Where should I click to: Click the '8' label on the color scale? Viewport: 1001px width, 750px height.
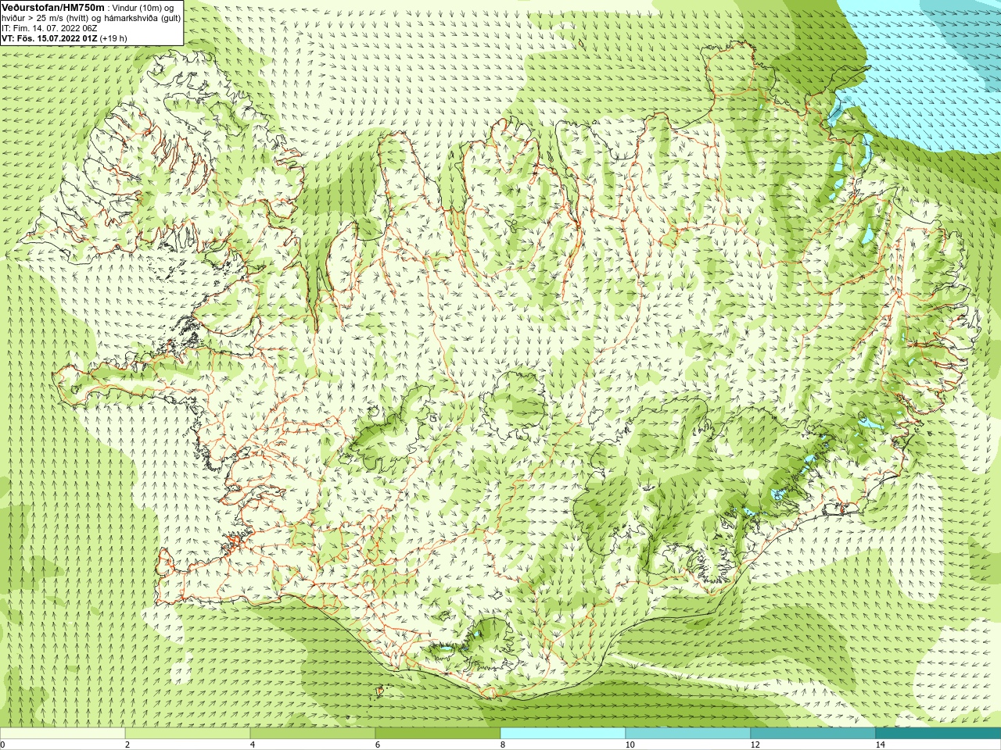tap(503, 745)
